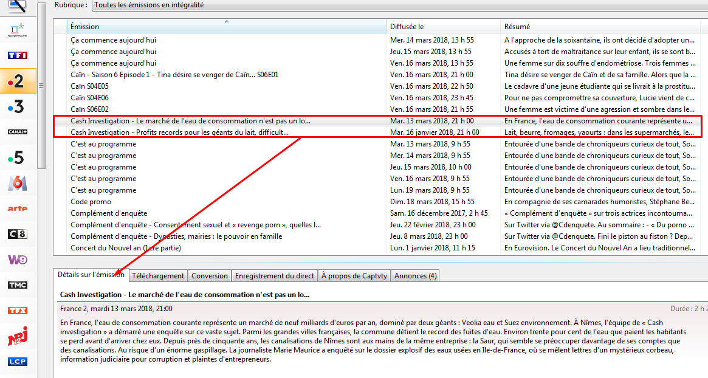Pick the W9 channel logo
The image size is (708, 378).
tap(17, 259)
